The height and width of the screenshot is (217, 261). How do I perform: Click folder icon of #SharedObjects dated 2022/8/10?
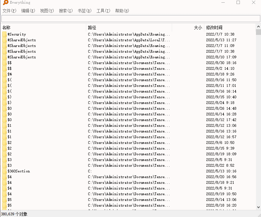click(4, 57)
